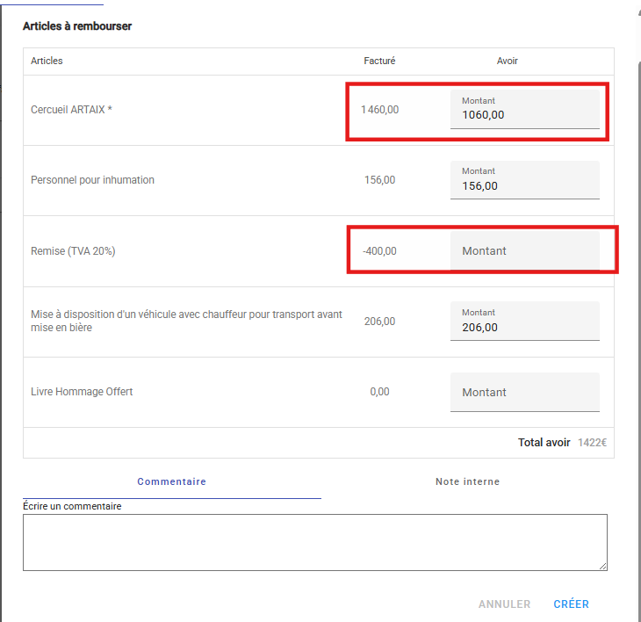Open the Note interne tab

468,481
